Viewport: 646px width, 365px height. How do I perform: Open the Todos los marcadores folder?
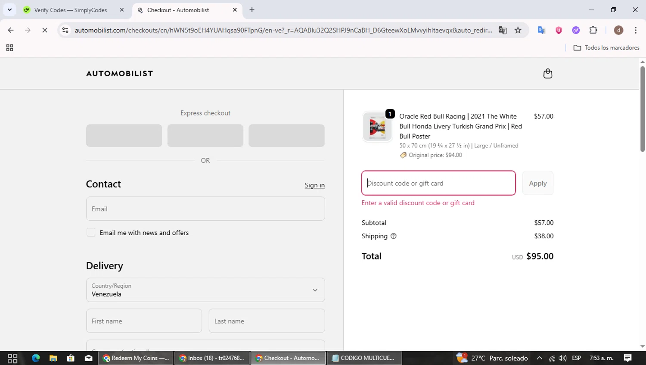pos(606,48)
